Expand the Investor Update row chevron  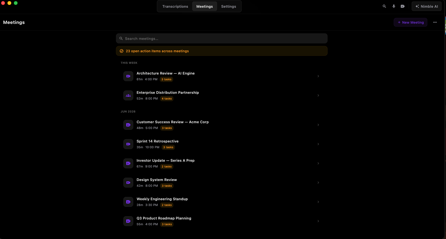[318, 163]
